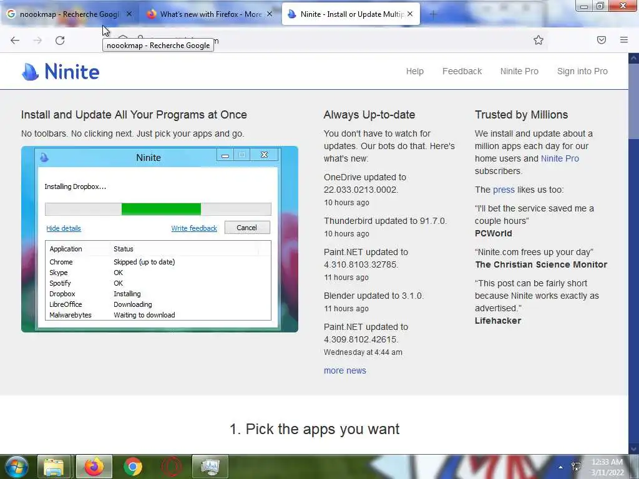Follow the inline Ninite Pro link under Trusted by Millions
639x479 pixels.
tap(560, 158)
